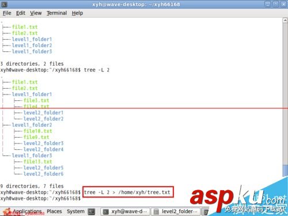Open the System panel menu

[75, 211]
